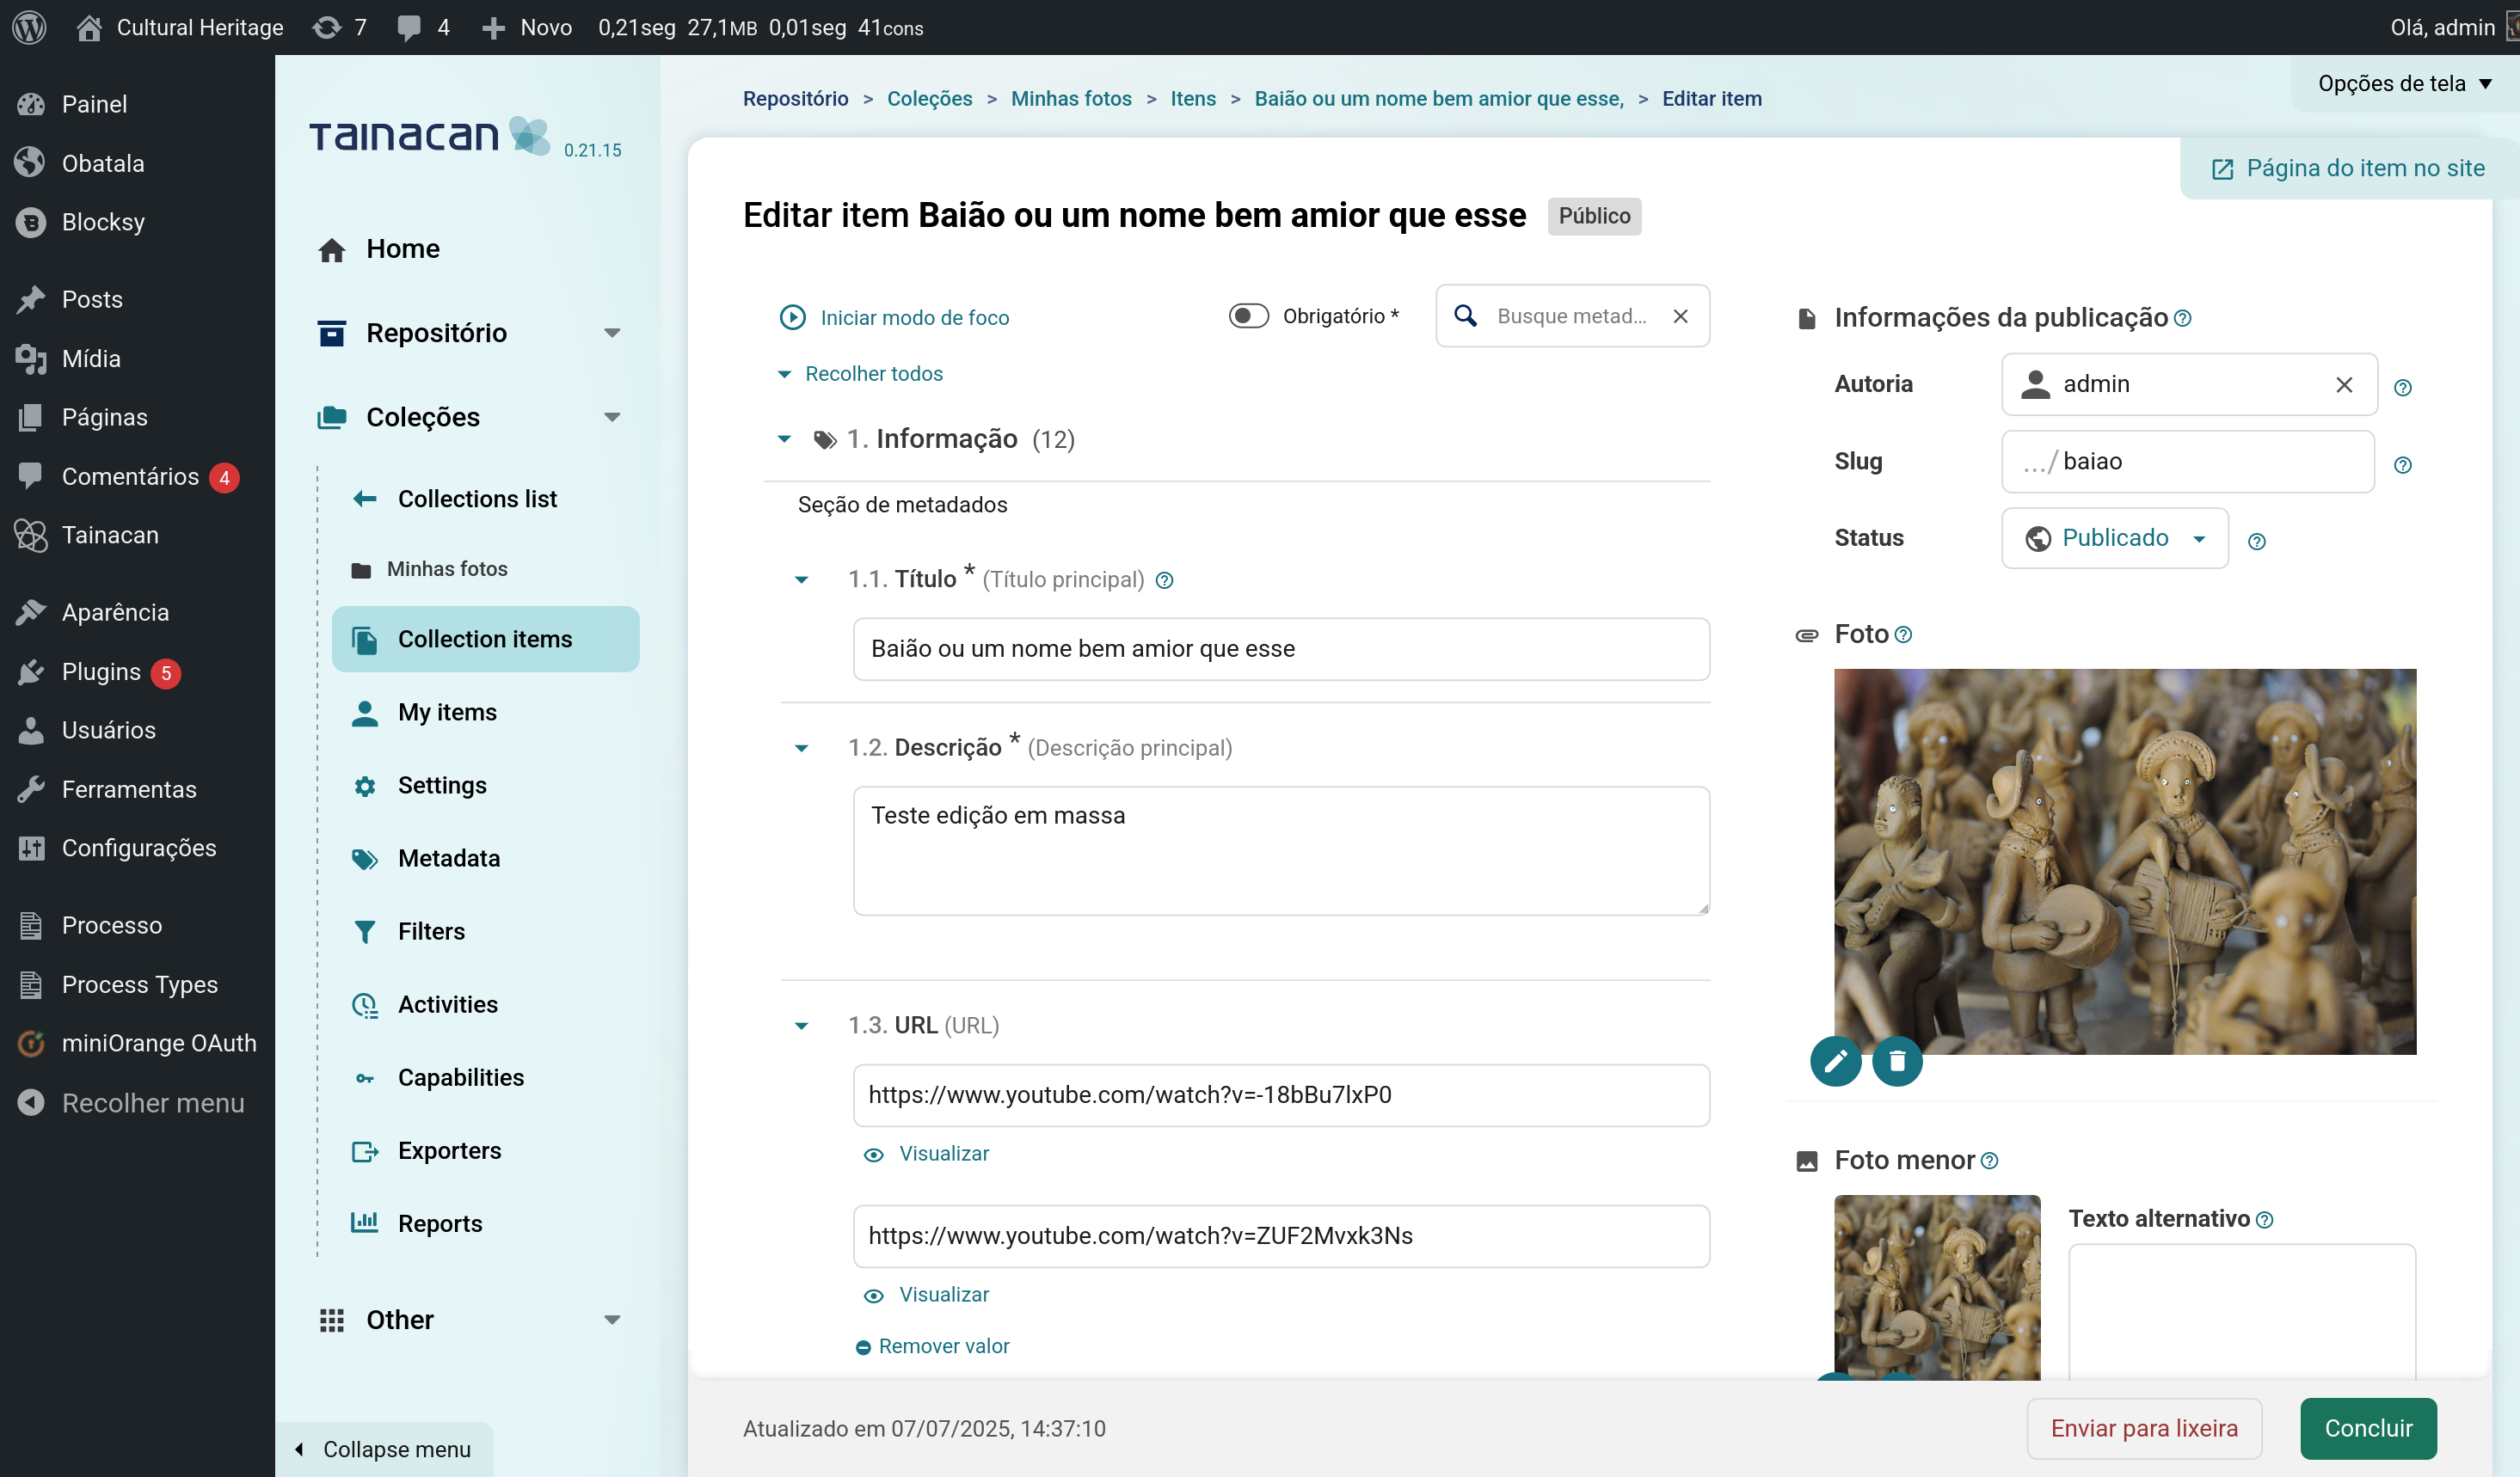Click the Texto alternativo textarea

[x=2241, y=1312]
